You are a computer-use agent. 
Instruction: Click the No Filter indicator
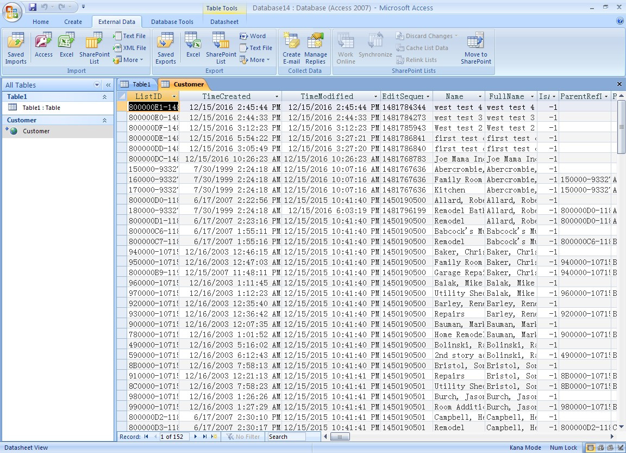243,437
